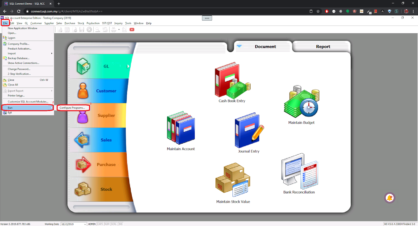Click the React DevTools extension icon
Viewport: 418px width, 226px height.
tap(341, 11)
